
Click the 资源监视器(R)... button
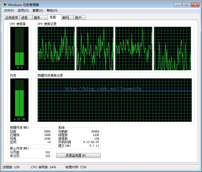[78, 155]
